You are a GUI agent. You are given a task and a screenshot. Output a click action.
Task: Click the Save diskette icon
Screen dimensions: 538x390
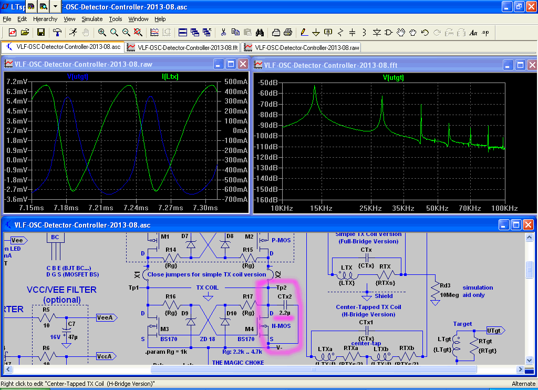click(x=41, y=32)
